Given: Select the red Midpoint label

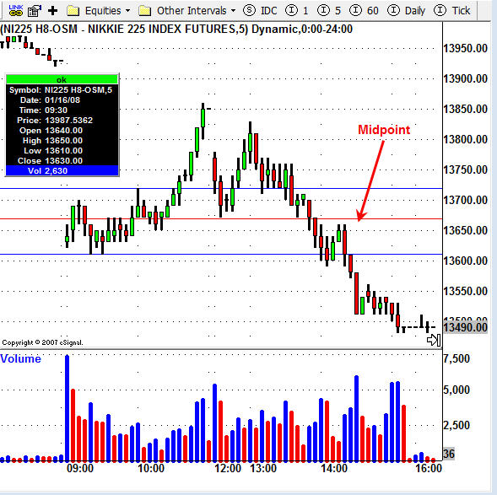Looking at the screenshot, I should 384,130.
